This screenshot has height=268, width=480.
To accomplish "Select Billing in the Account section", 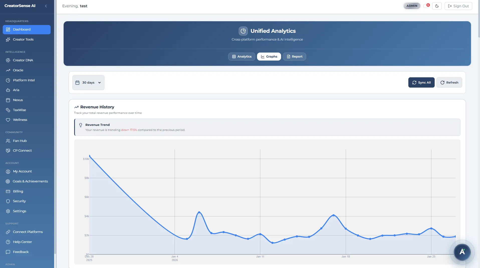I will [18, 191].
